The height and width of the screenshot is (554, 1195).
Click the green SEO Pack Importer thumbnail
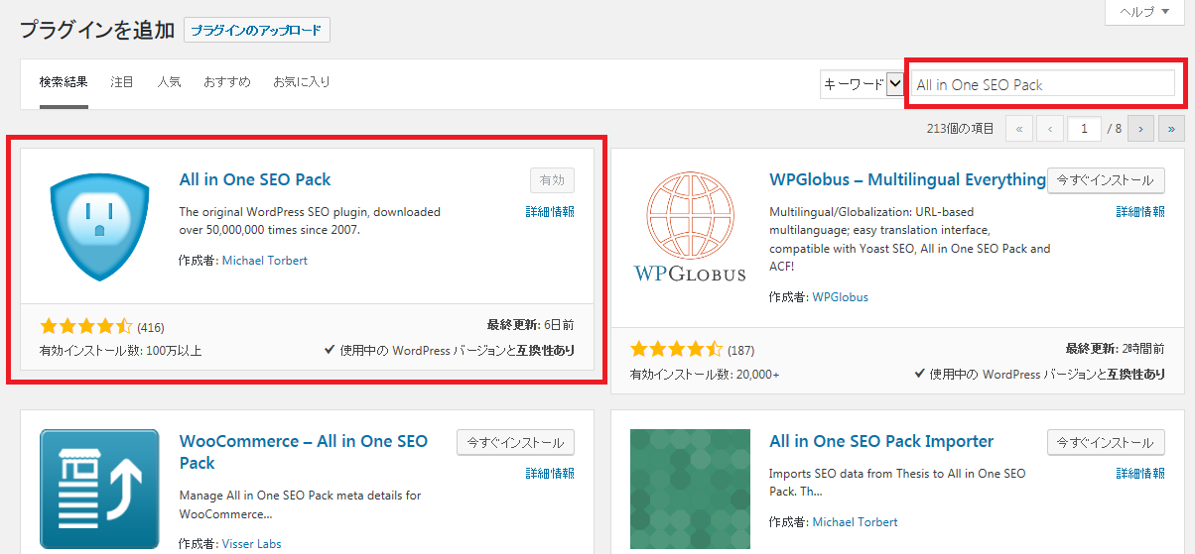(x=689, y=489)
